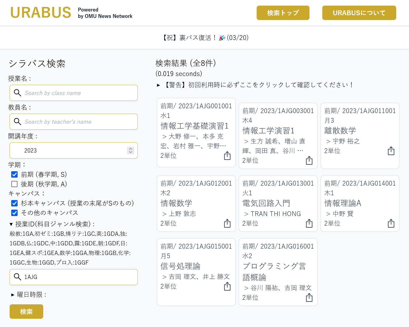Click the magnifier icon in teacher name search
409x327 pixels.
18,122
